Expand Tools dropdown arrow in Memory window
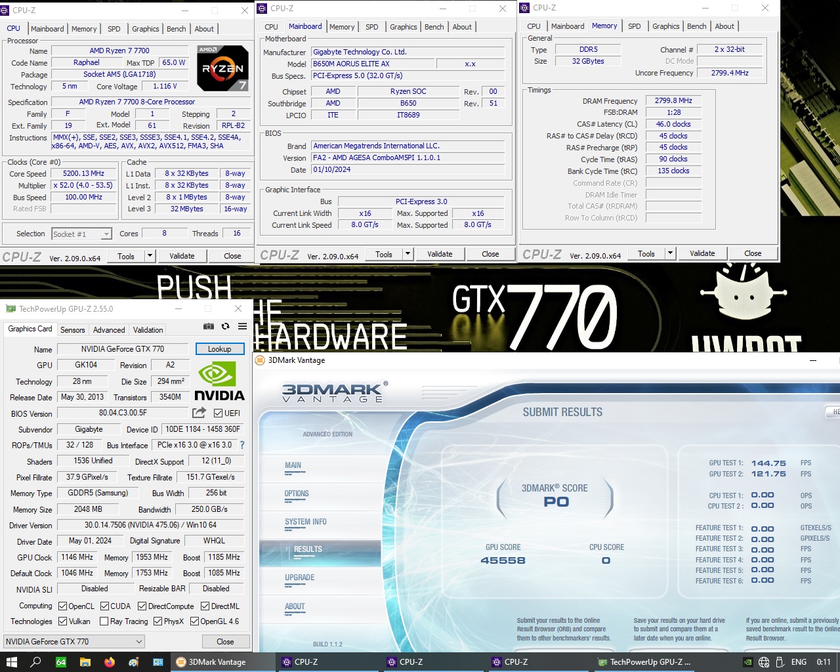This screenshot has width=840, height=672. pyautogui.click(x=670, y=253)
